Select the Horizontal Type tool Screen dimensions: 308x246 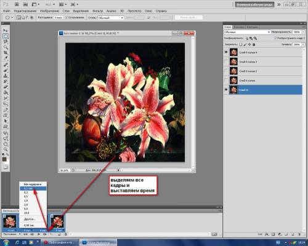coord(6,116)
